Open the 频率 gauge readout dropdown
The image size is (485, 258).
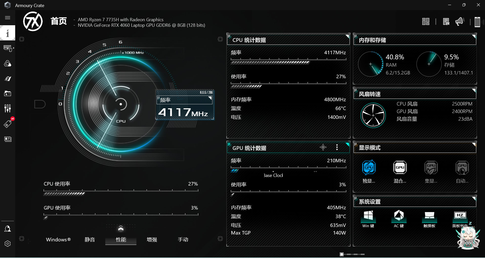(184, 100)
